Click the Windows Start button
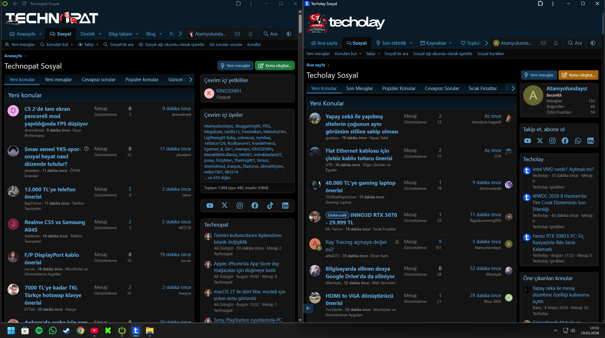 [x=11, y=330]
